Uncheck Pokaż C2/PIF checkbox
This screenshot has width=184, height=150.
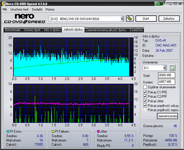[x=145, y=97]
